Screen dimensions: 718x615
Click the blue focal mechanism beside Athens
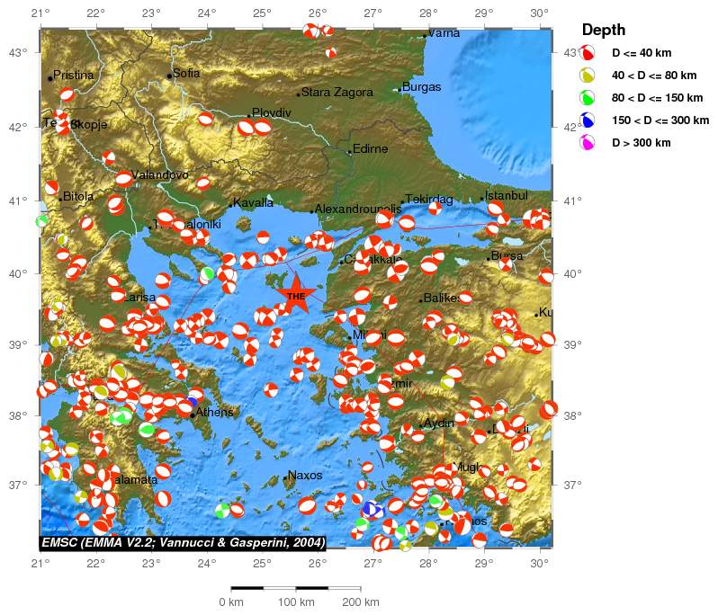[192, 403]
